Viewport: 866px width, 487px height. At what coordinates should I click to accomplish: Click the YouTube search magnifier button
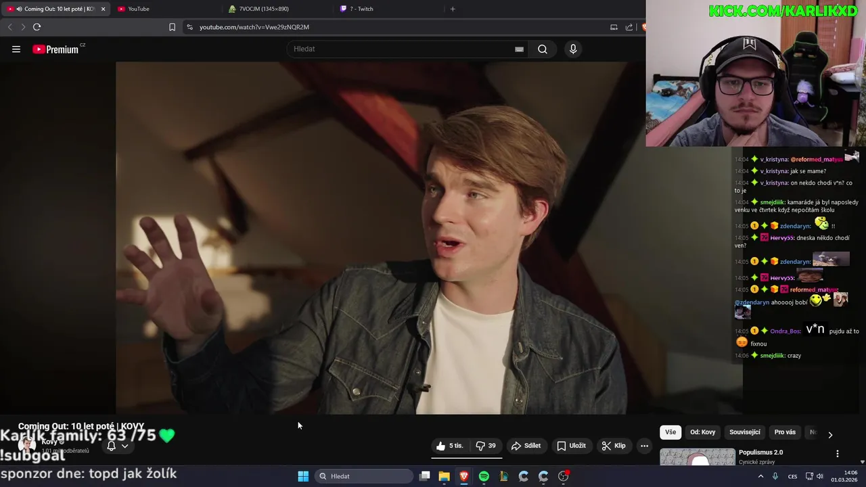(543, 49)
